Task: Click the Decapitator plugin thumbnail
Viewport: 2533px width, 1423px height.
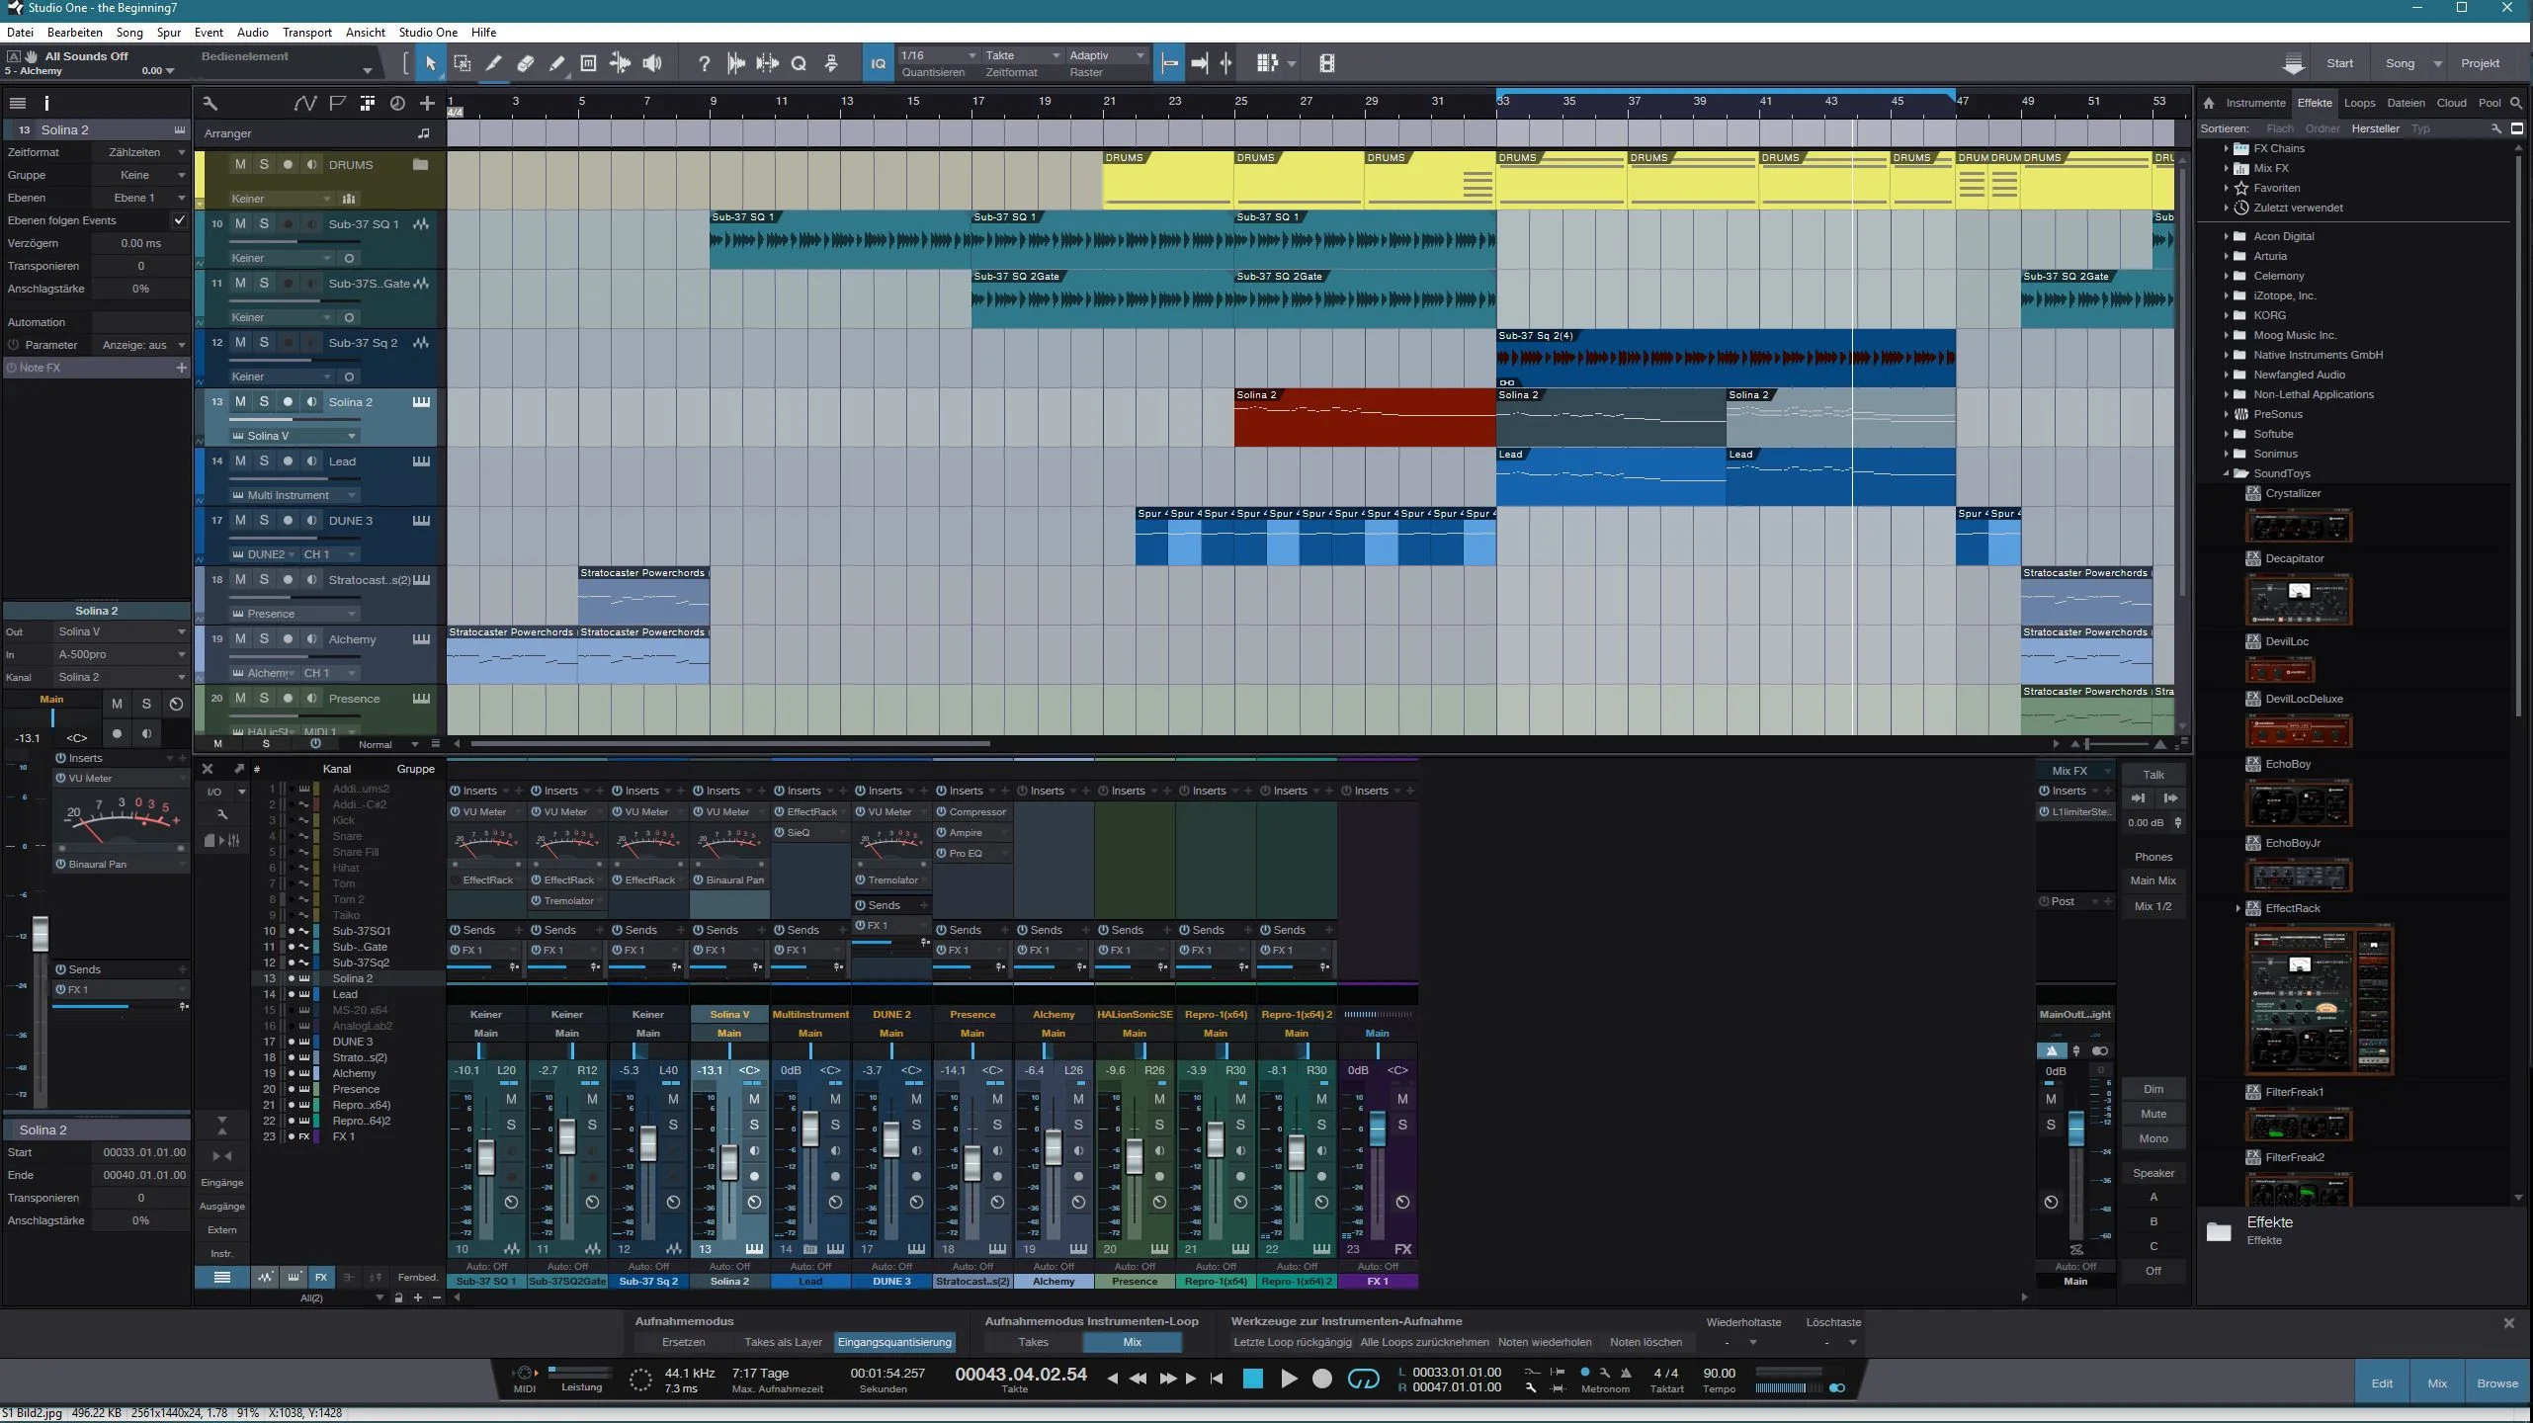Action: coord(2299,599)
